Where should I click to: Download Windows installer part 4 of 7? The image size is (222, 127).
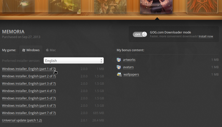(29, 91)
